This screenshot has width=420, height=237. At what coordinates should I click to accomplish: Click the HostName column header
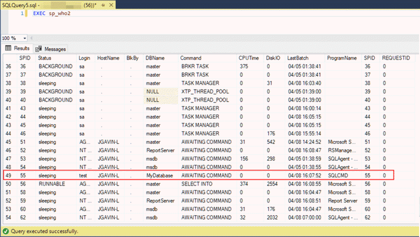[109, 58]
